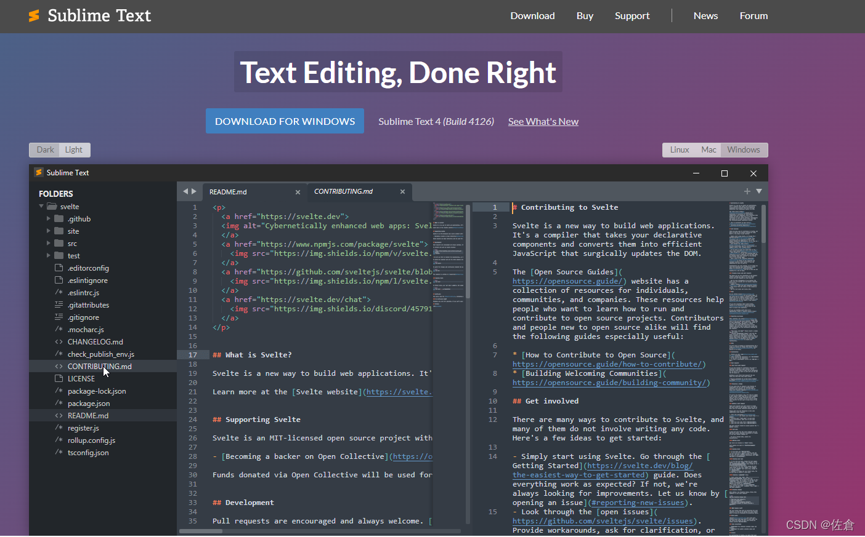This screenshot has width=865, height=537.
Task: Click line number 17 in left gutter
Action: coord(193,355)
